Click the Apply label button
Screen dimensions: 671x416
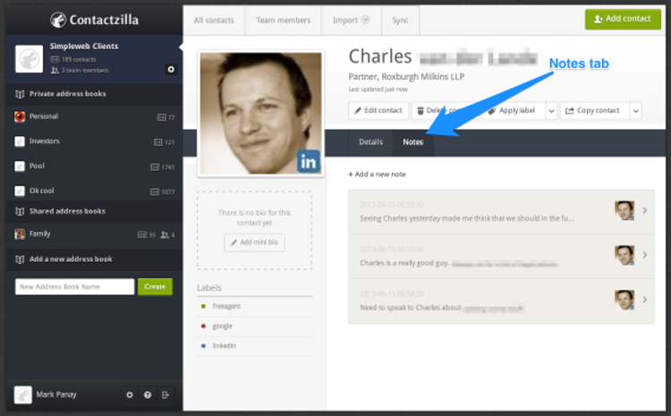pyautogui.click(x=514, y=110)
